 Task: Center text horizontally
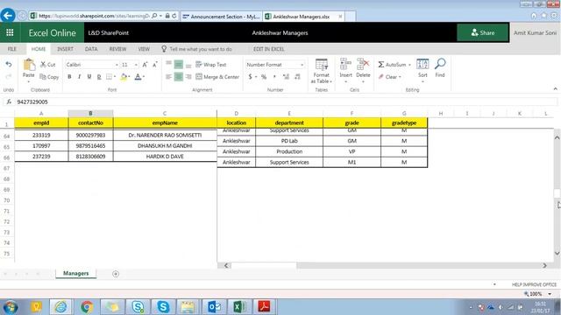tap(179, 77)
